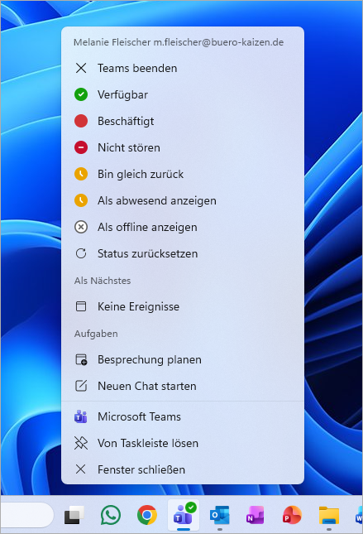
Task: Click the green Verfügbar status icon
Action: pos(81,94)
